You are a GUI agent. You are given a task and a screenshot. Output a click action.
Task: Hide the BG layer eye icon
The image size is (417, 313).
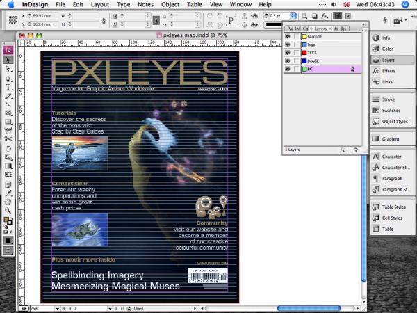click(288, 69)
